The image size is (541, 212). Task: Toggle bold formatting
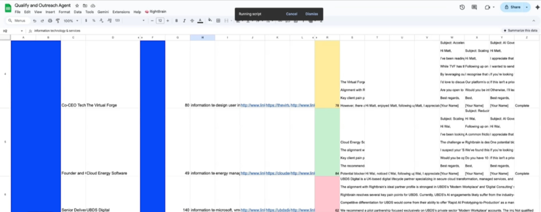pos(176,21)
